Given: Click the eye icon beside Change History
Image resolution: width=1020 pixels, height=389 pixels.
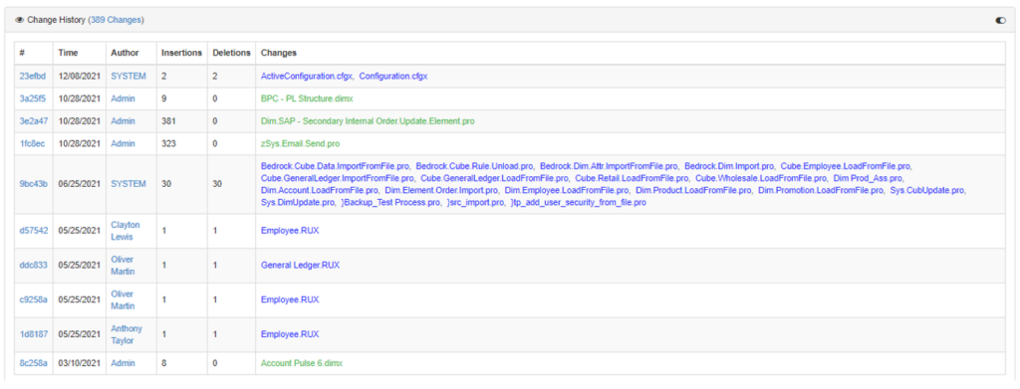Looking at the screenshot, I should pos(20,20).
